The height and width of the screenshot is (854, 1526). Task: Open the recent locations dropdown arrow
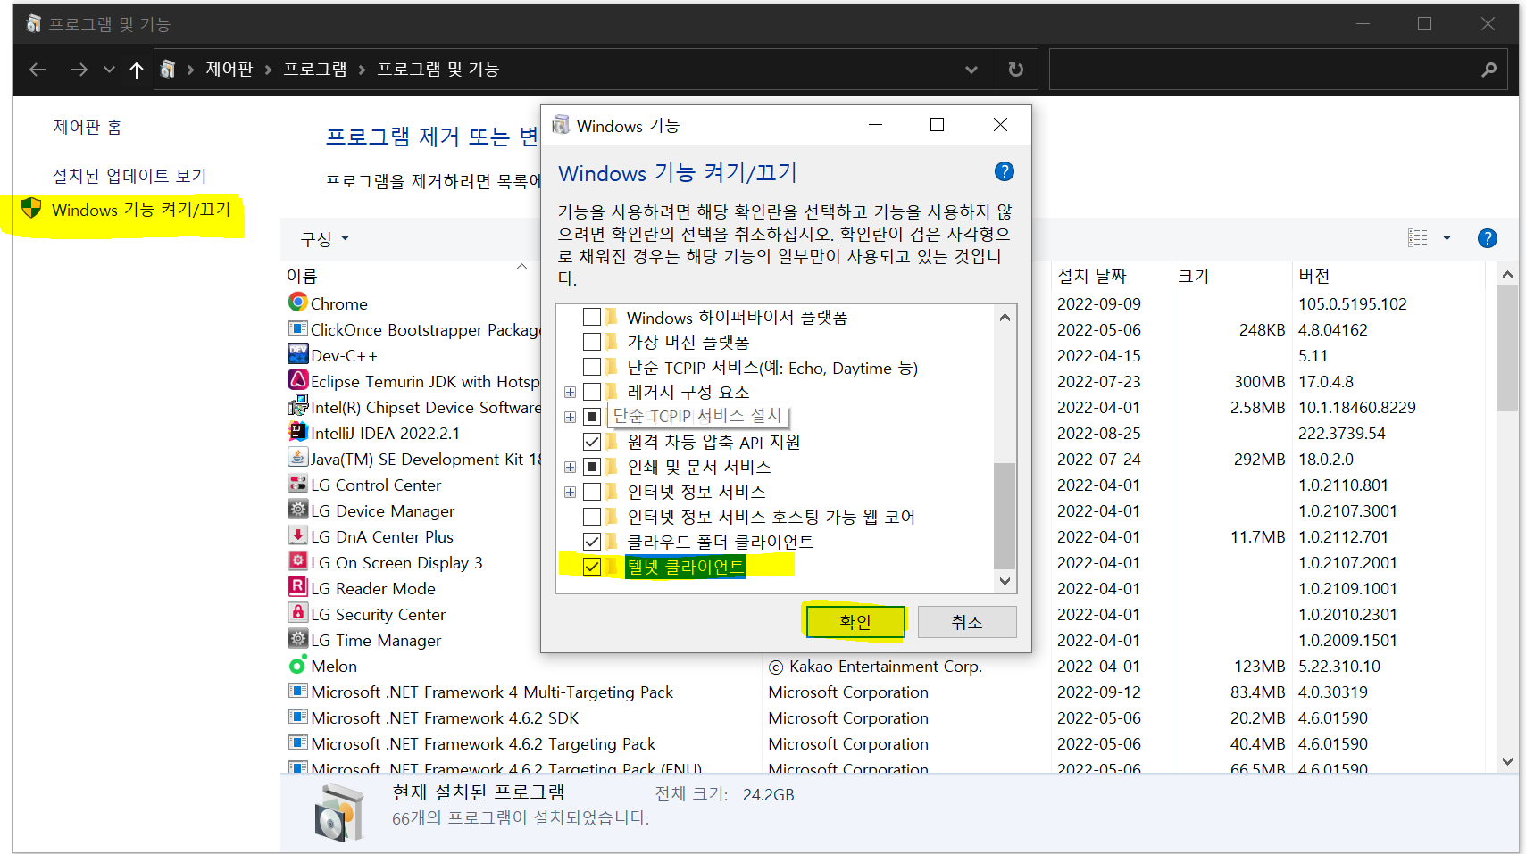tap(109, 70)
